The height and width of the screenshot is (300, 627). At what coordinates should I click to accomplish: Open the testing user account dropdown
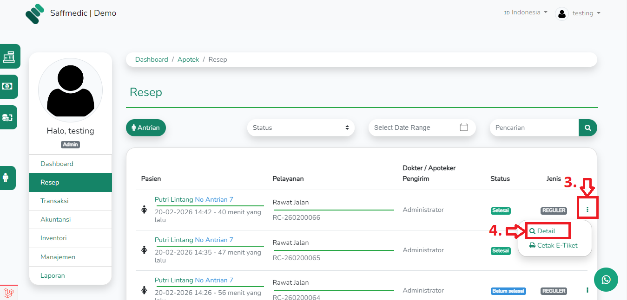point(578,13)
